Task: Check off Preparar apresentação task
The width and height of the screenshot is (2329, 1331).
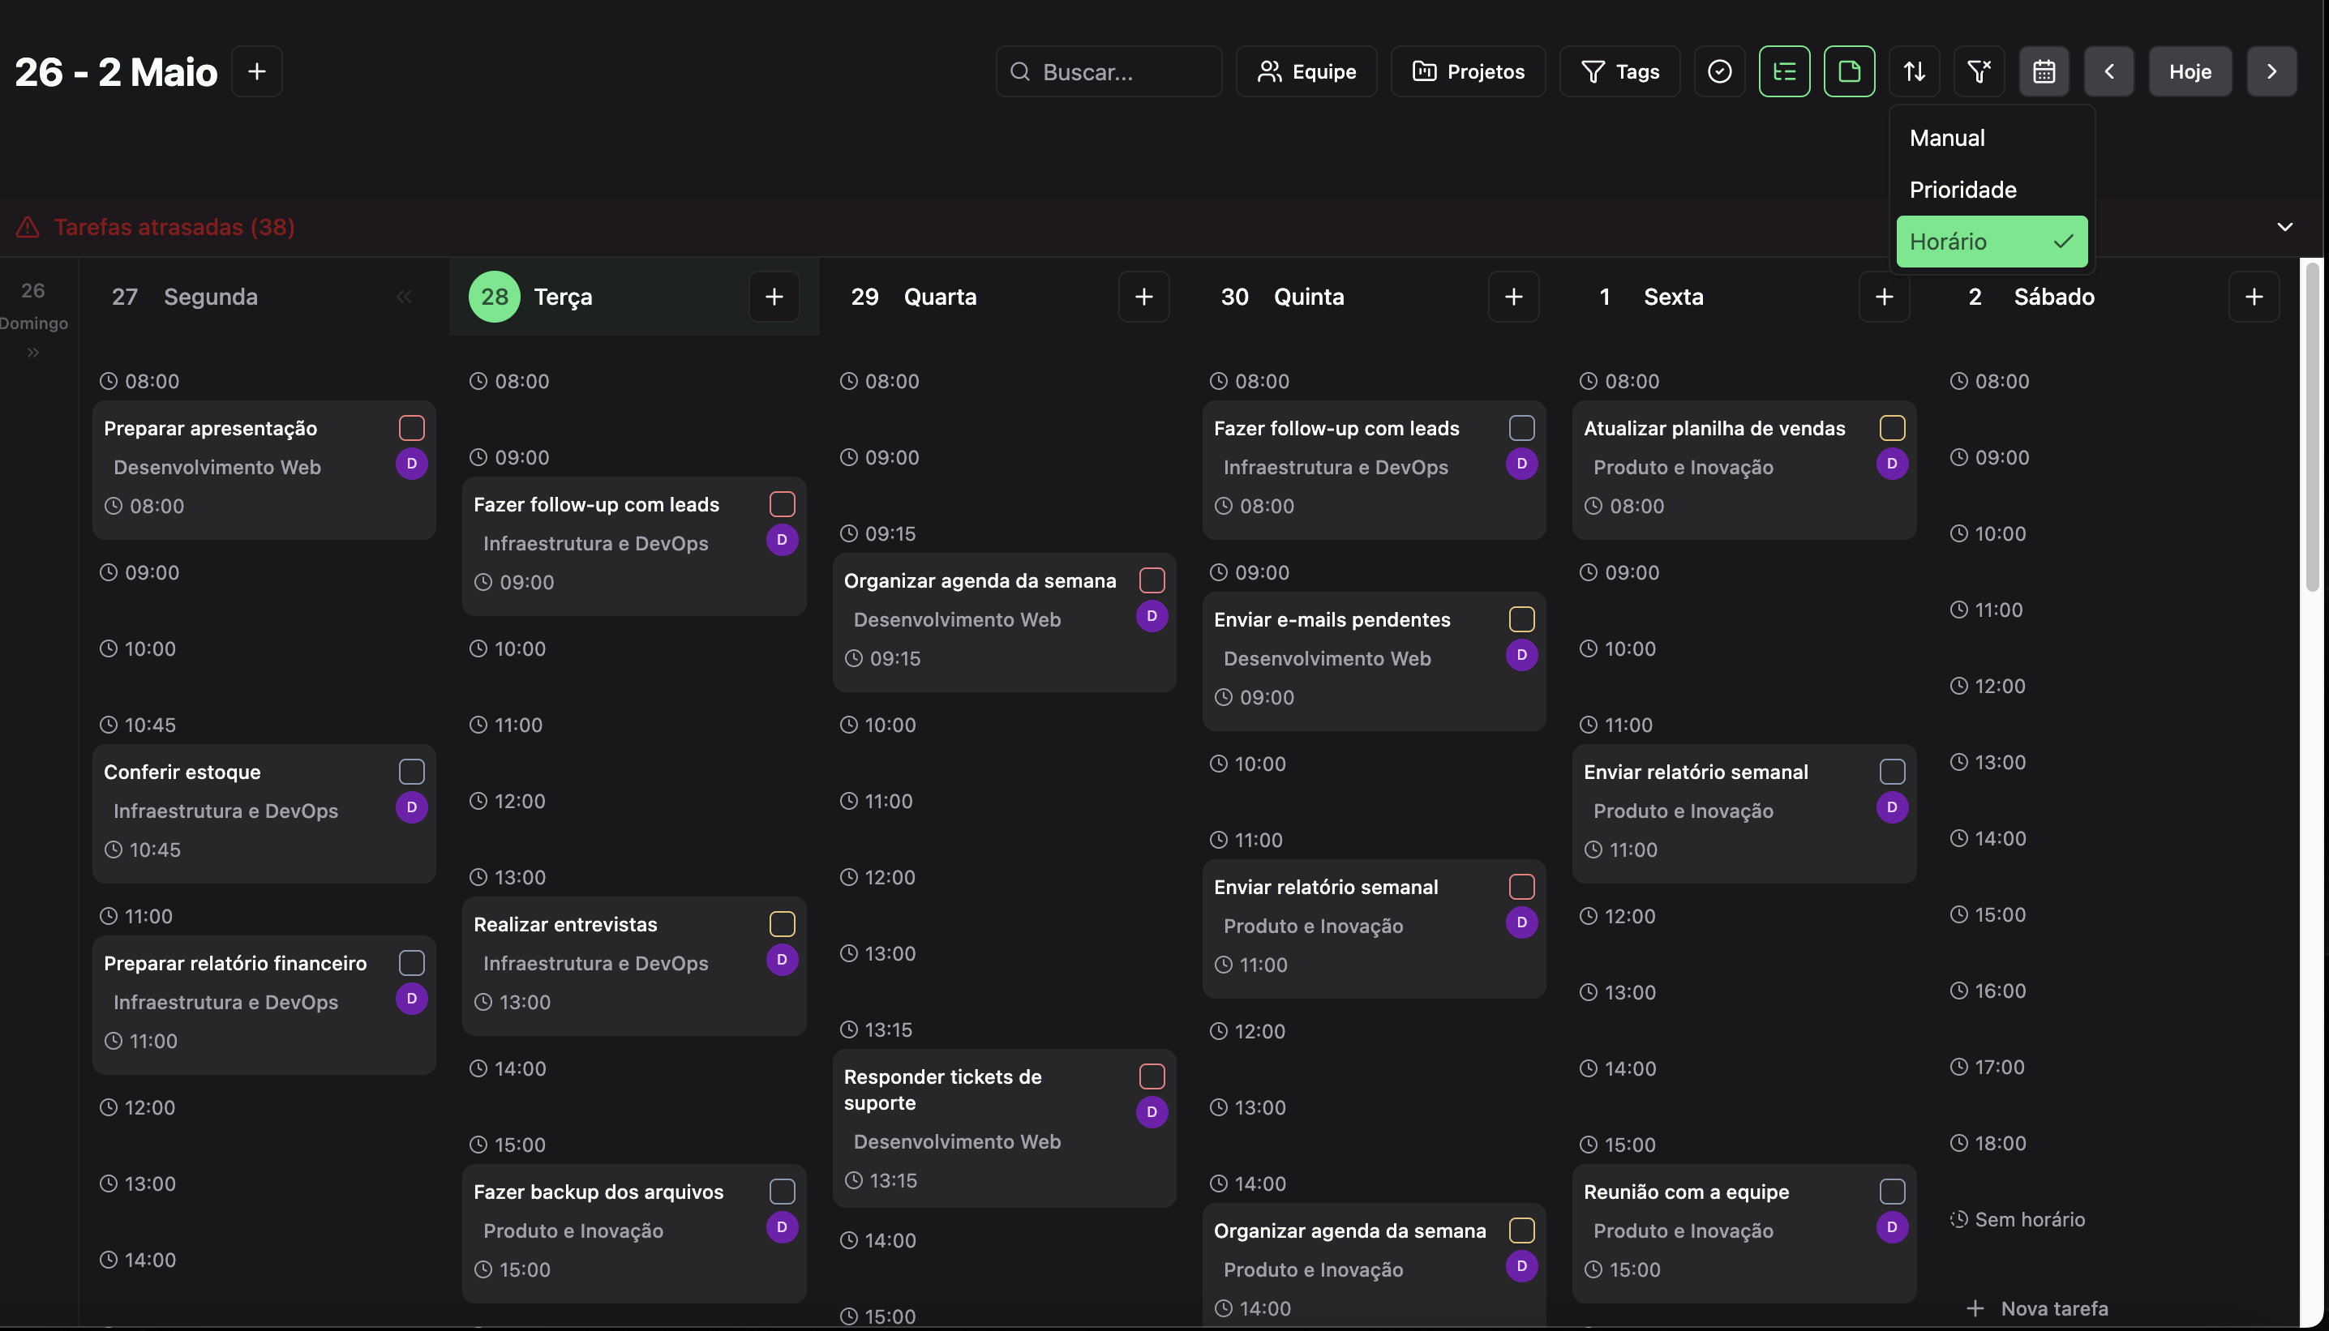Action: [411, 428]
